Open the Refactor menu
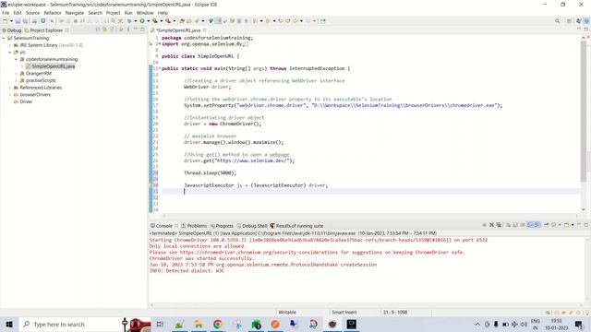The width and height of the screenshot is (591, 332). click(53, 13)
